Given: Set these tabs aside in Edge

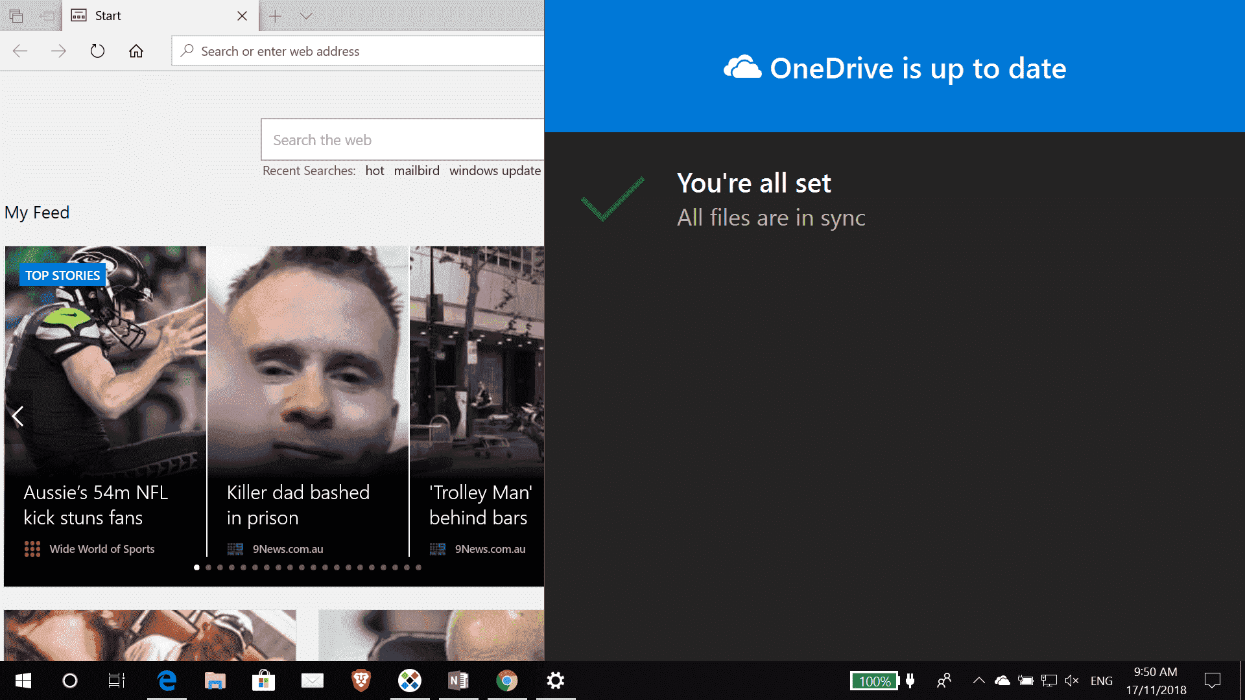Looking at the screenshot, I should 47,16.
